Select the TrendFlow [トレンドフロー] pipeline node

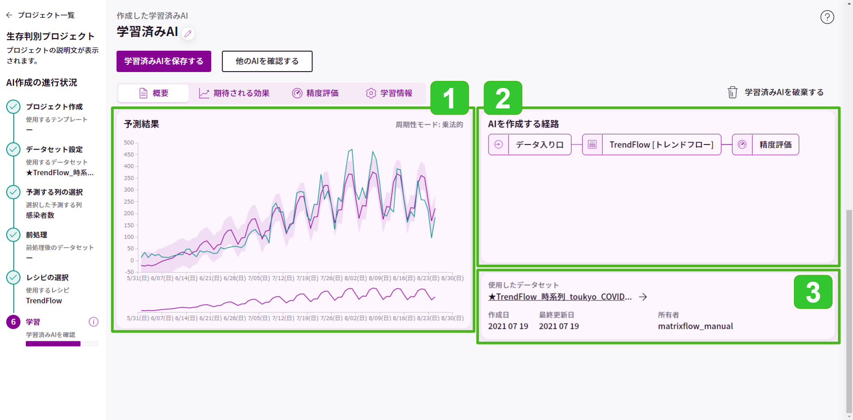coord(652,144)
